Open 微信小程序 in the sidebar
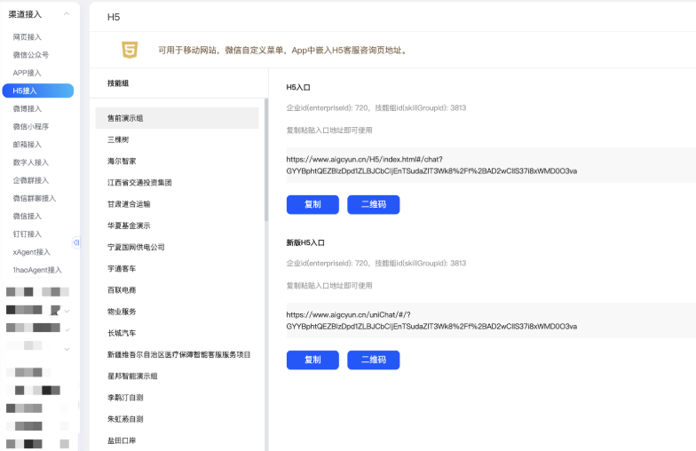The height and width of the screenshot is (451, 696). pyautogui.click(x=30, y=127)
